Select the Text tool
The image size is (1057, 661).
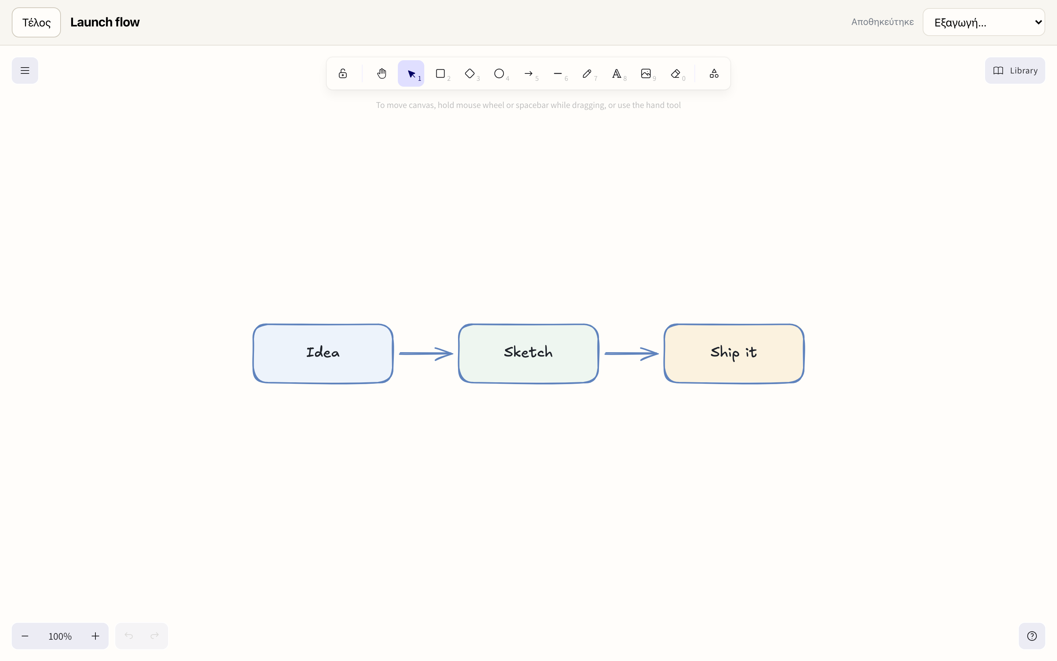616,73
